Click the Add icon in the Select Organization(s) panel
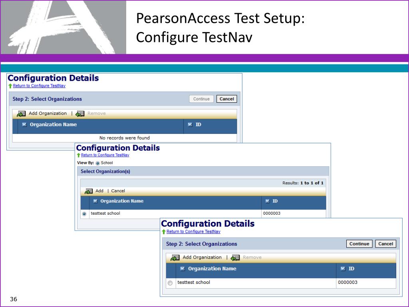 point(88,191)
